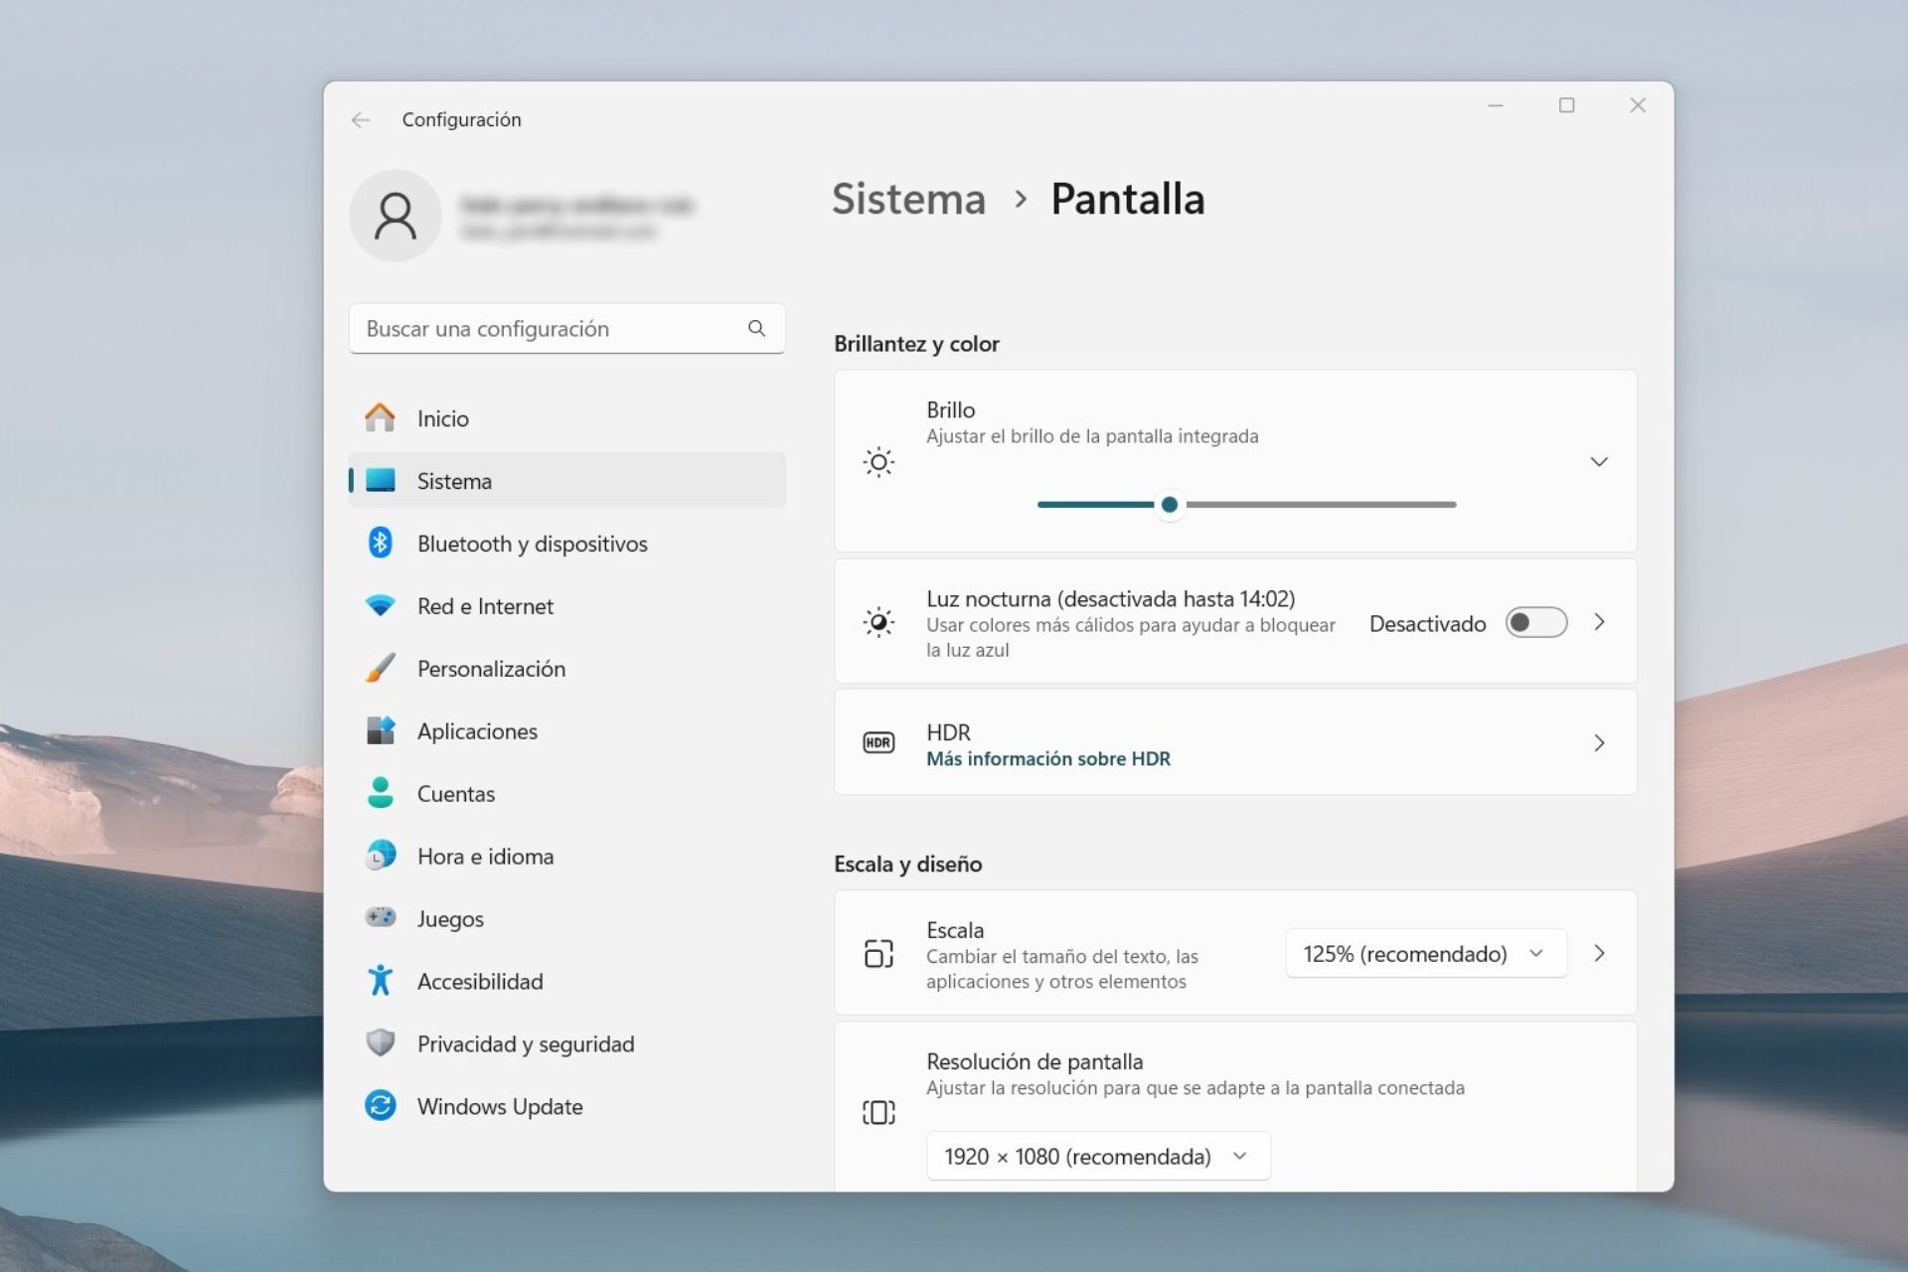
Task: Open Privacidad y seguridad settings
Action: click(x=566, y=1044)
